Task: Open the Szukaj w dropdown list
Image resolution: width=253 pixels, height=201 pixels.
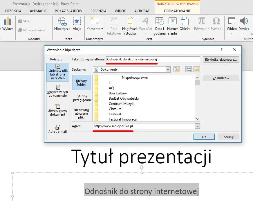Action: coord(168,69)
